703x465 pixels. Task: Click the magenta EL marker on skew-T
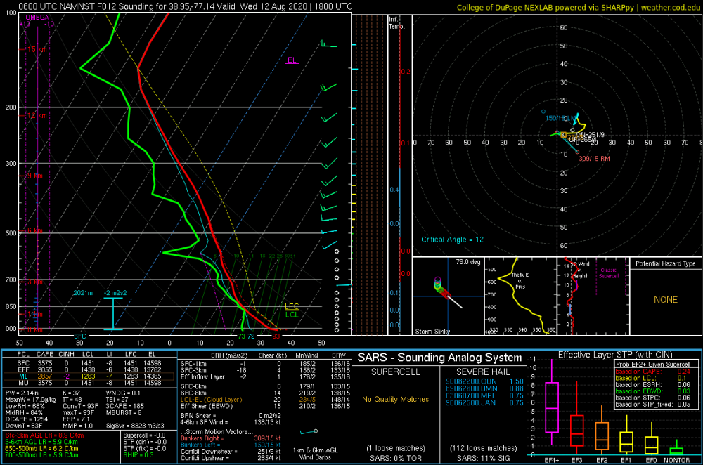tap(292, 60)
